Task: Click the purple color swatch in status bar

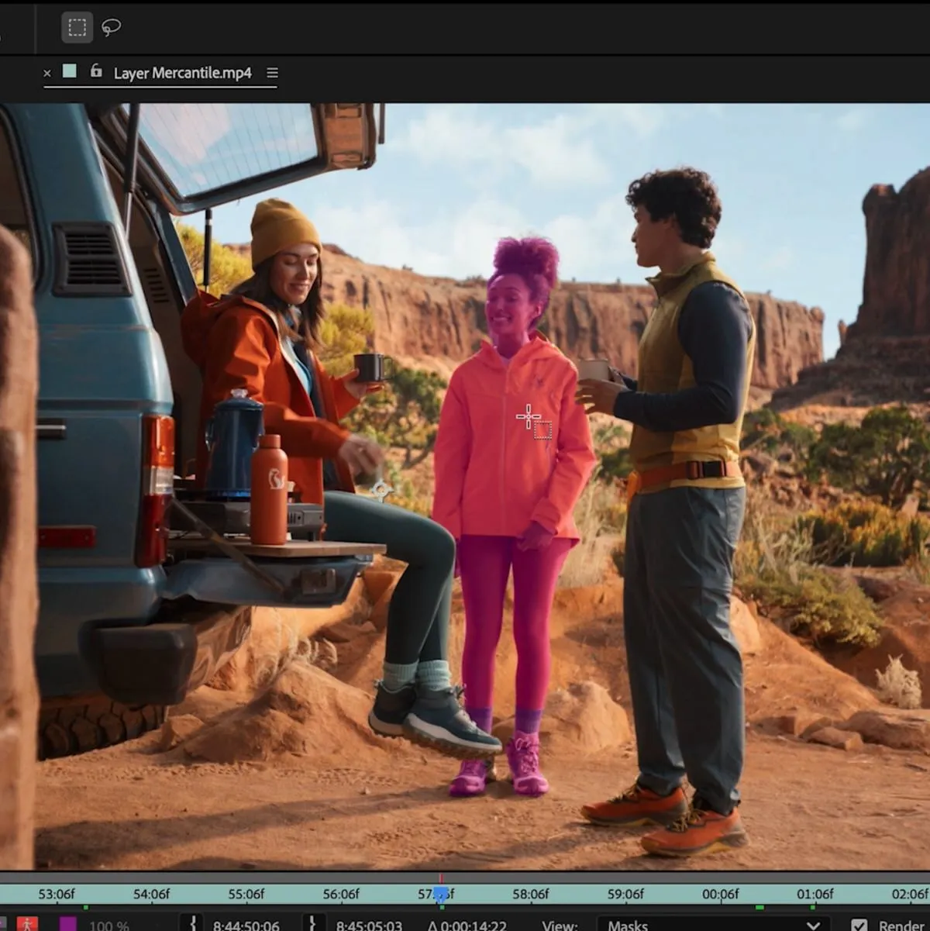Action: click(70, 924)
